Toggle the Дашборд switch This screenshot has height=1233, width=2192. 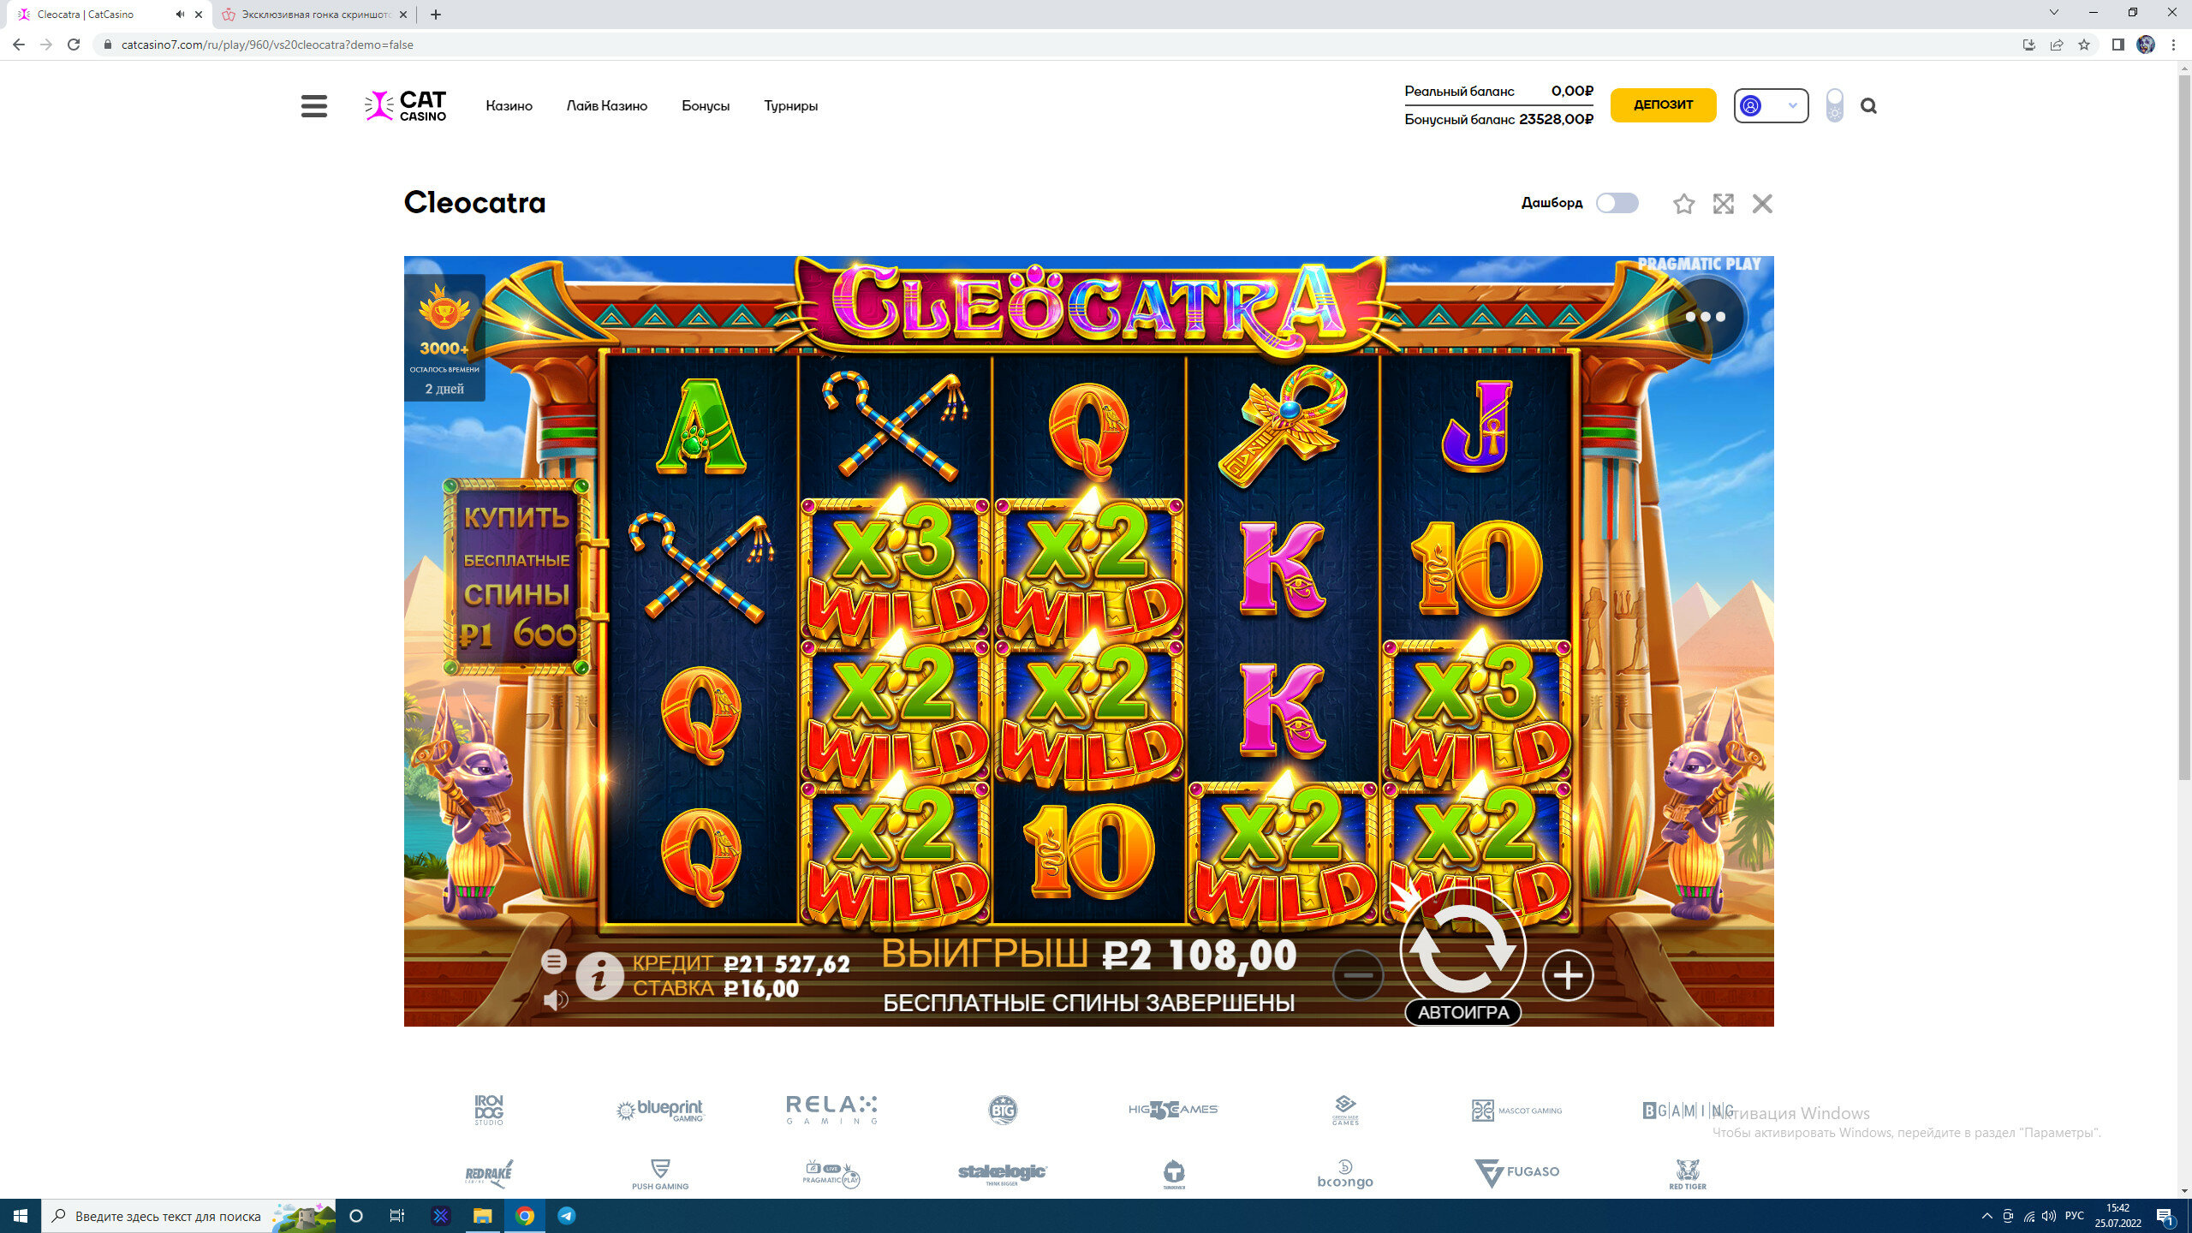1617,203
